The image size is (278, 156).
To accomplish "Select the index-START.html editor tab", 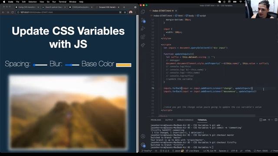I will [x=163, y=11].
